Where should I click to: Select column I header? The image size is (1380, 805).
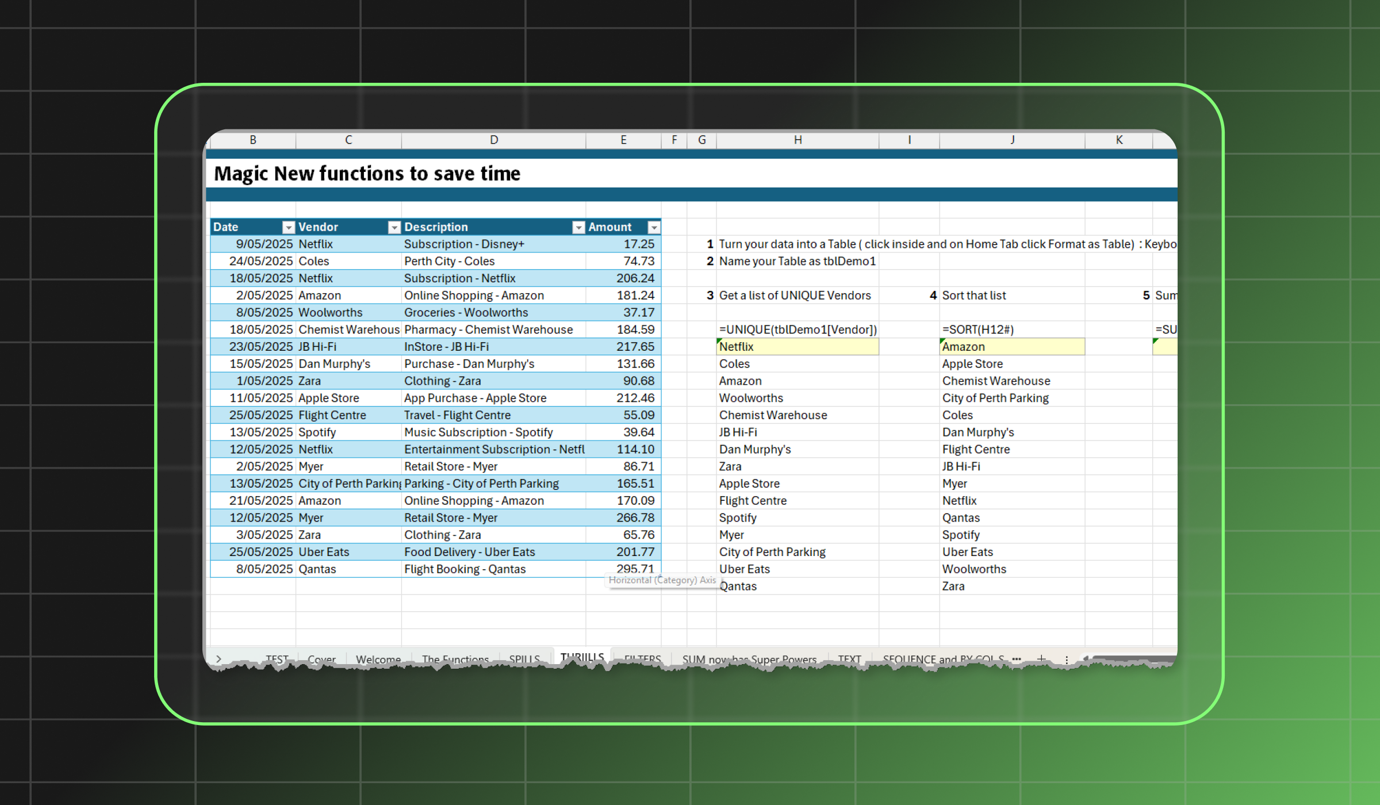(909, 140)
